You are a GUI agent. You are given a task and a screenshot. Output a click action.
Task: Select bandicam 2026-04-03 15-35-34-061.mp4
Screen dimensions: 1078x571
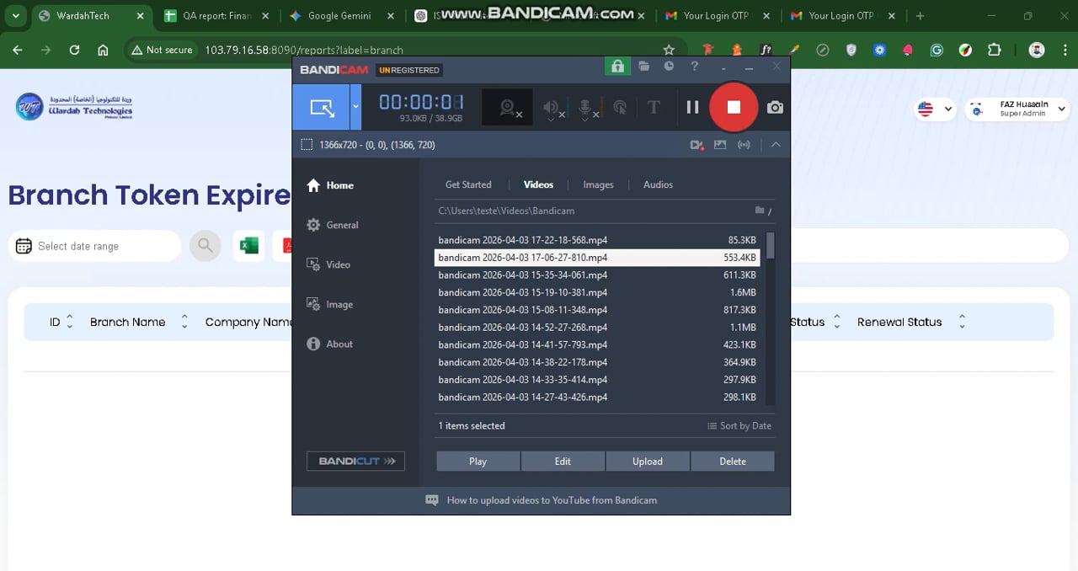[597, 275]
